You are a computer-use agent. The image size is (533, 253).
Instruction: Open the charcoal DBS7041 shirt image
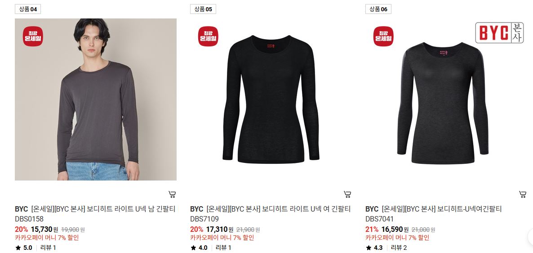coord(446,99)
